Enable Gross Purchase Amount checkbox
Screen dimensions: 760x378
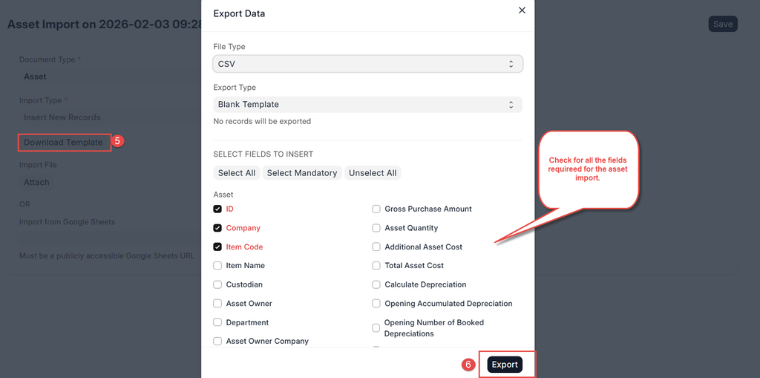click(377, 209)
